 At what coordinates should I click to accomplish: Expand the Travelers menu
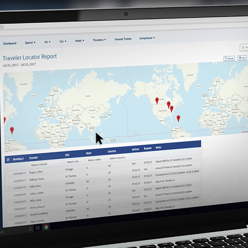[99, 40]
